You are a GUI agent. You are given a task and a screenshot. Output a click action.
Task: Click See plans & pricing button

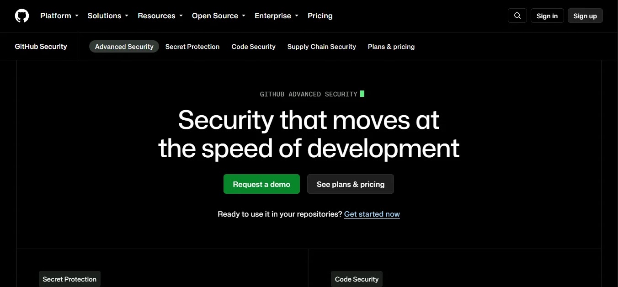351,184
